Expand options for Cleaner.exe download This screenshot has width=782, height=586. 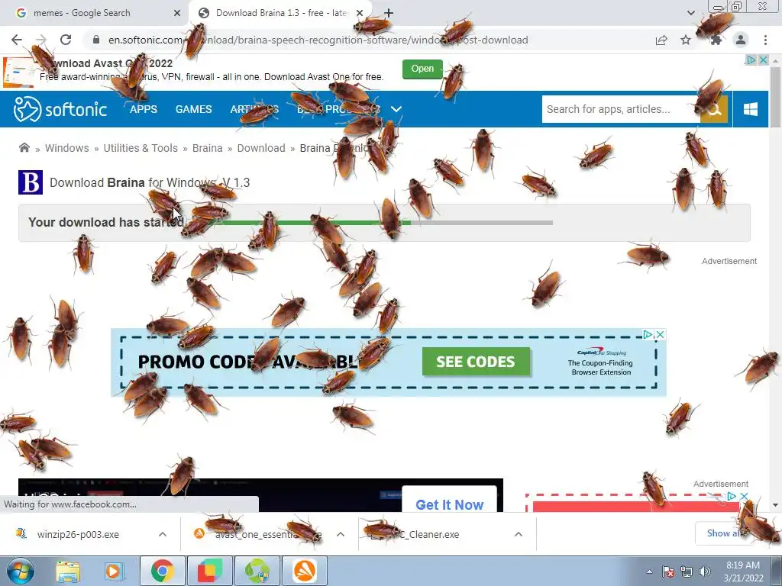coord(519,534)
